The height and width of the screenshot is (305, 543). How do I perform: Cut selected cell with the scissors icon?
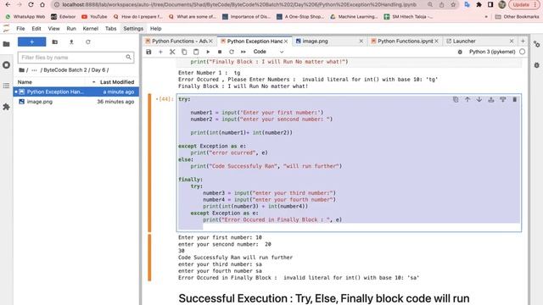(x=172, y=52)
